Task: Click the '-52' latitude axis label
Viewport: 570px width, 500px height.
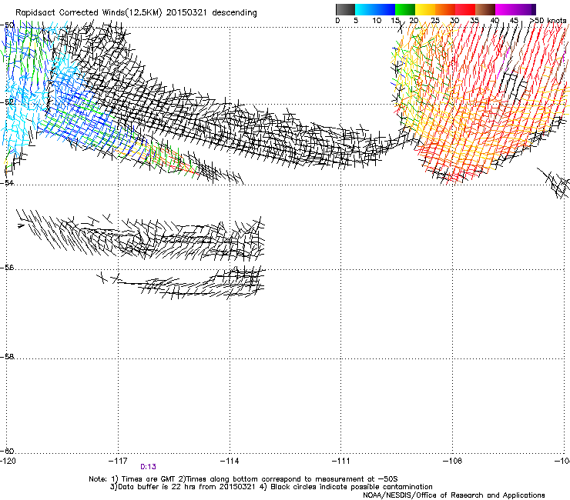Action: 7,102
